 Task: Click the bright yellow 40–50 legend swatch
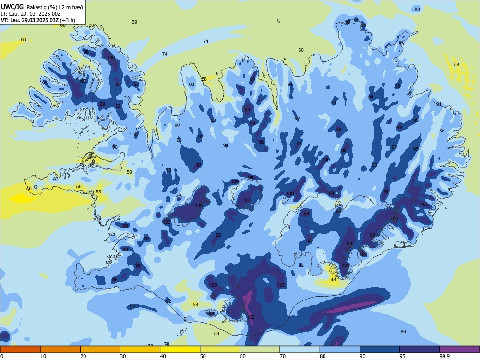(180, 349)
